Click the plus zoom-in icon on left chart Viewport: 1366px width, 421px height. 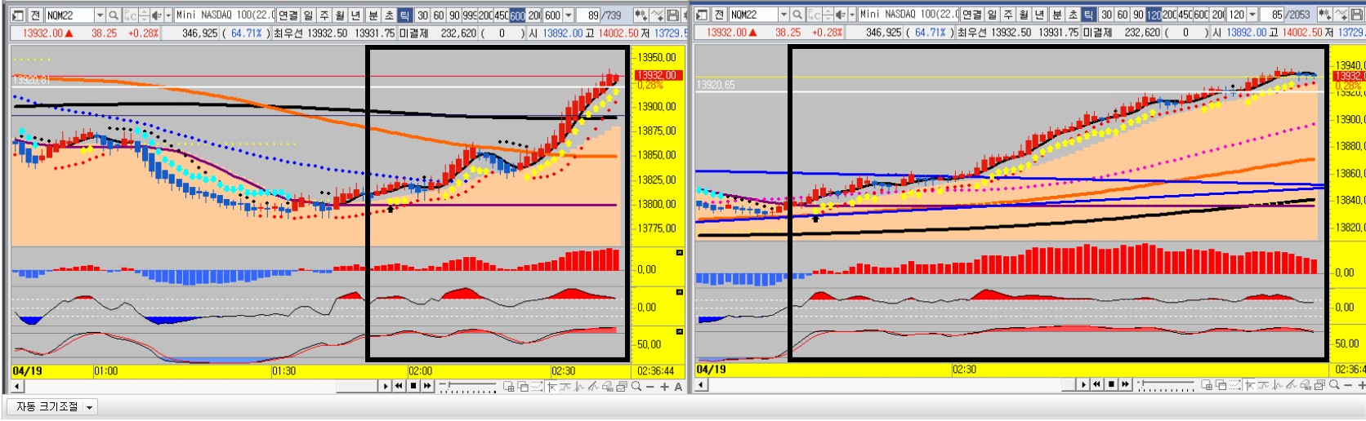(664, 387)
